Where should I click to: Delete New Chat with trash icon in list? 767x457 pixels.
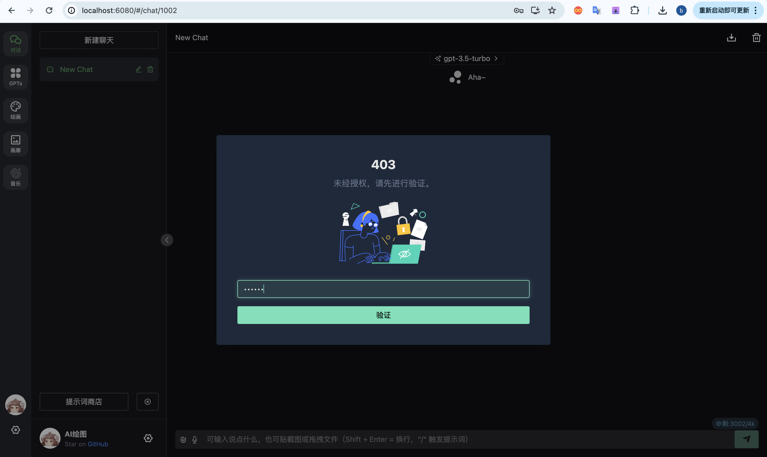150,70
